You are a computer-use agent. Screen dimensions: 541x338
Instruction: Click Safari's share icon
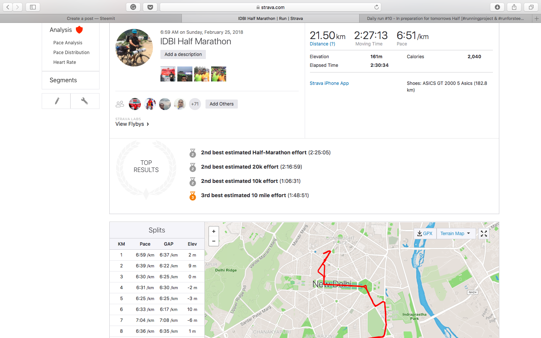pos(514,7)
